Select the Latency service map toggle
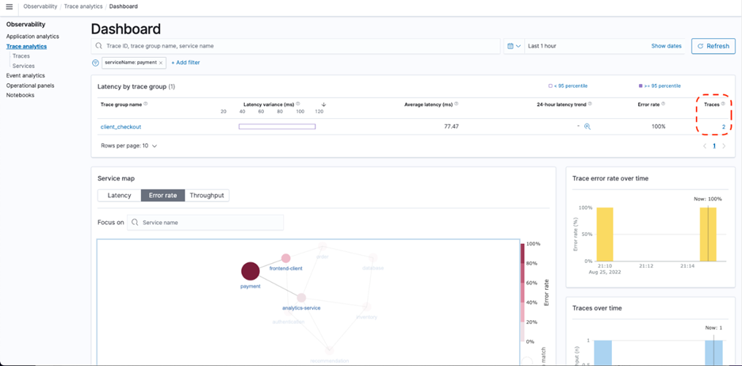This screenshot has height=366, width=742. pos(119,196)
